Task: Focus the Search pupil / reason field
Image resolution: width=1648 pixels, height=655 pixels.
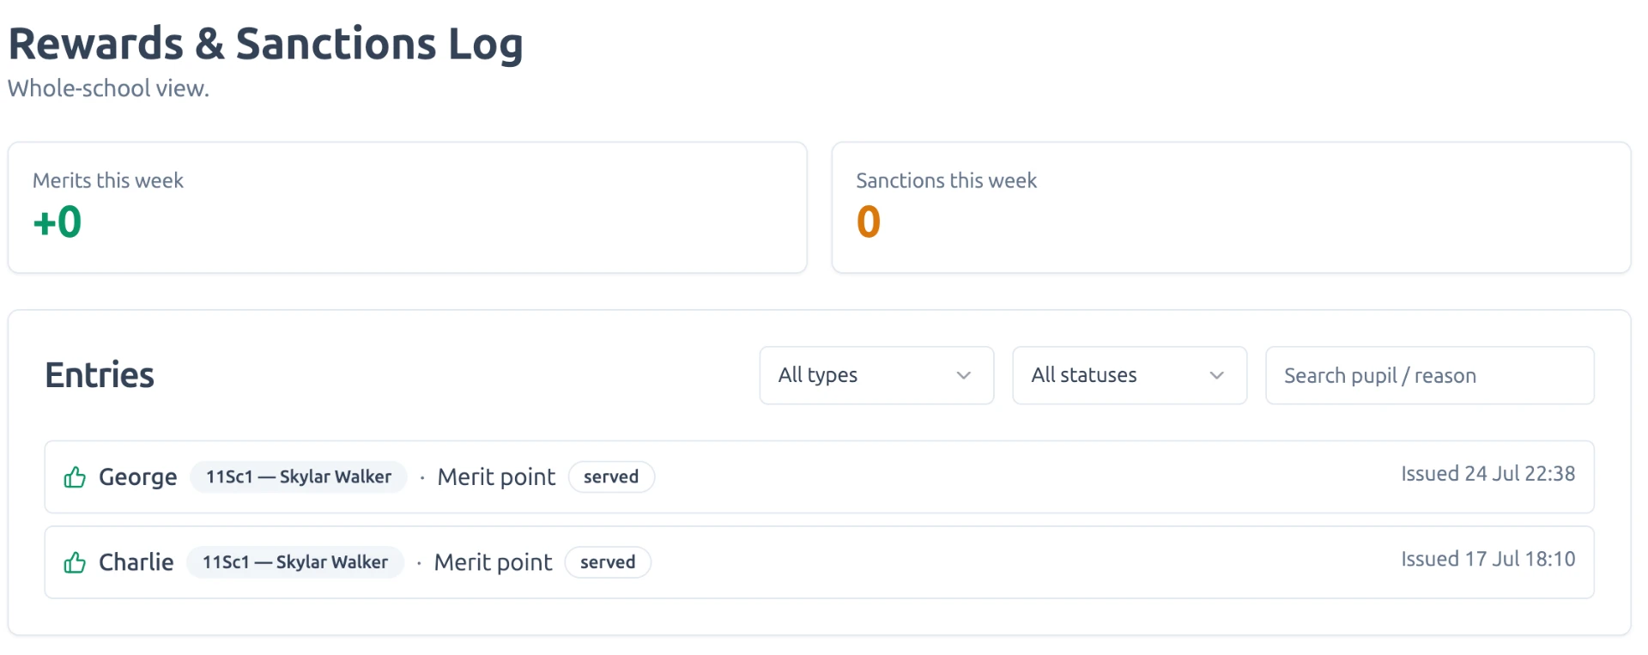Action: [x=1430, y=375]
